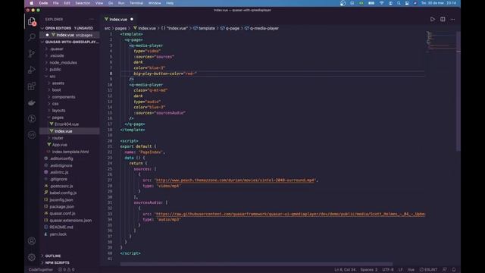Open Run and Debug view
Screen dimensions: 485x273
click(x=32, y=70)
